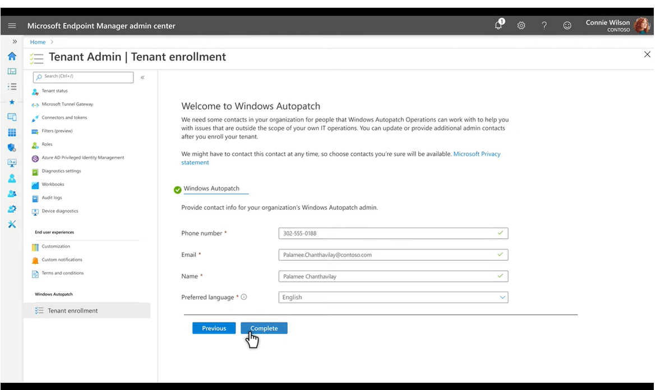Open Azure AD Privileged Identity Management
The image size is (656, 390).
[x=83, y=158]
